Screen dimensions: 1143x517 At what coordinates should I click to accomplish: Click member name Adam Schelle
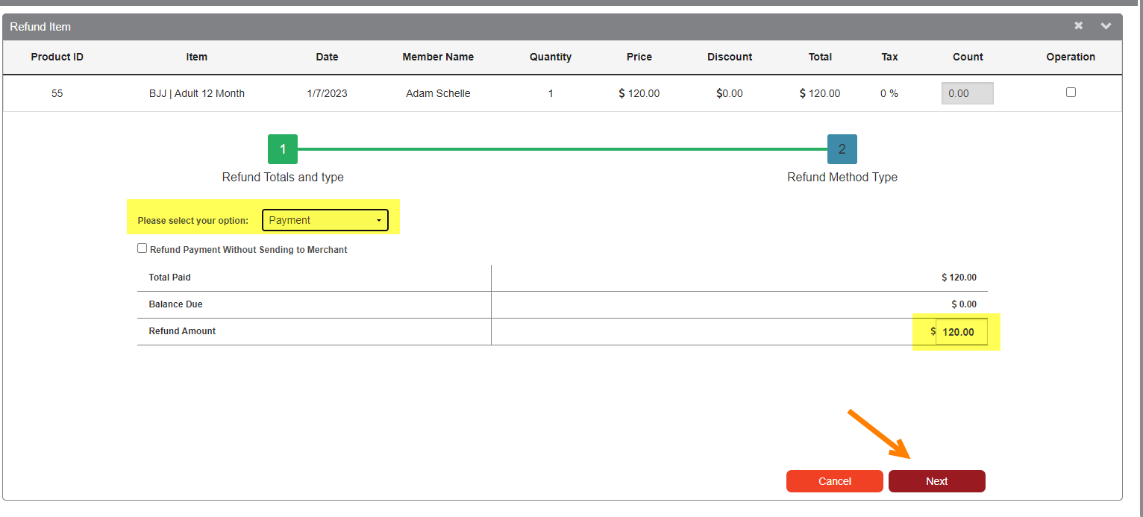[x=438, y=93]
